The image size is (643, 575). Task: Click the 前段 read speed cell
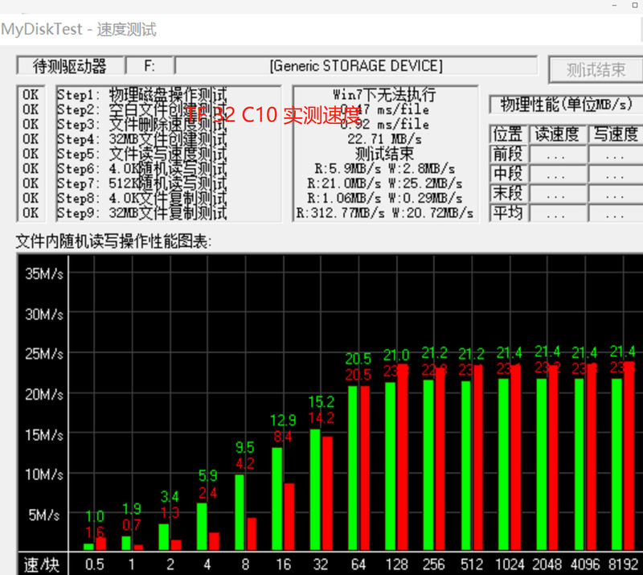point(557,154)
